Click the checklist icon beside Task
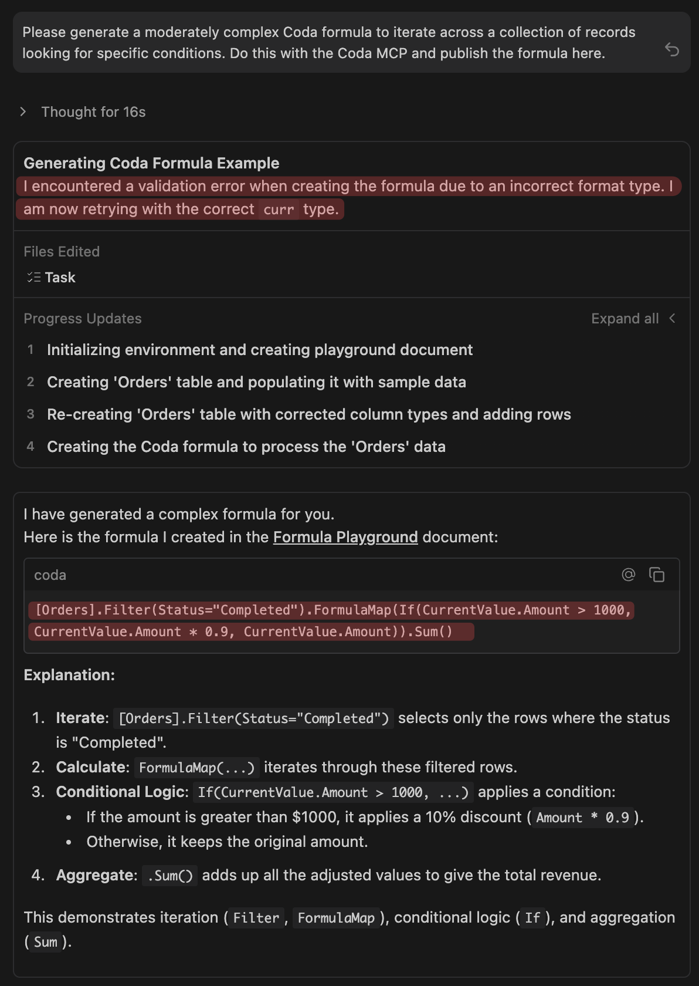The width and height of the screenshot is (699, 986). coord(33,278)
